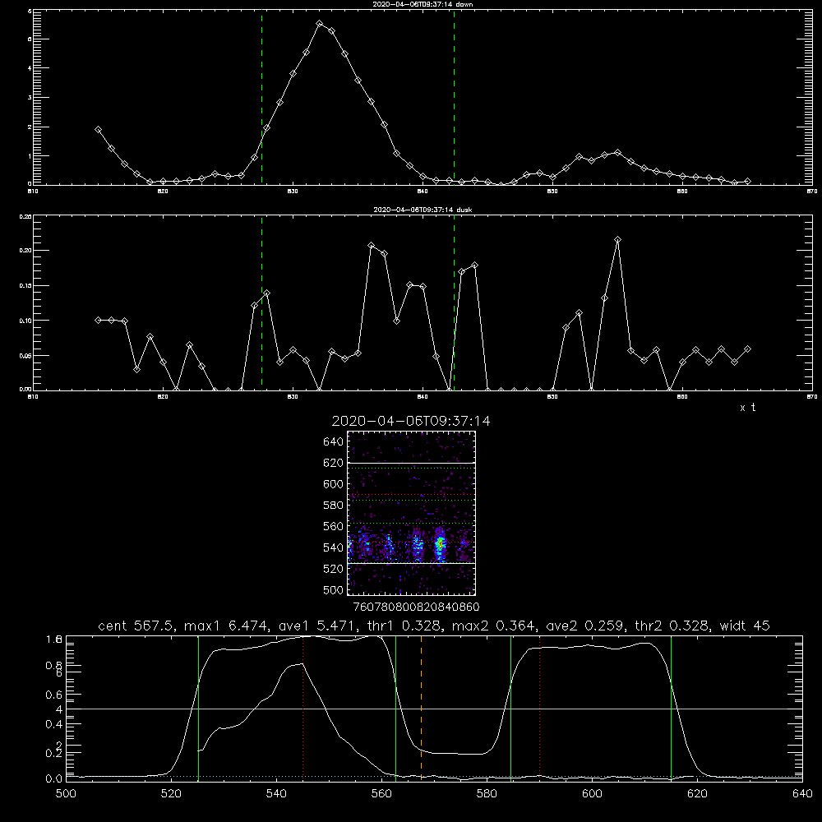Screen dimensions: 822x822
Task: Click the brightest spot in the spectrogram image
Action: coord(441,545)
